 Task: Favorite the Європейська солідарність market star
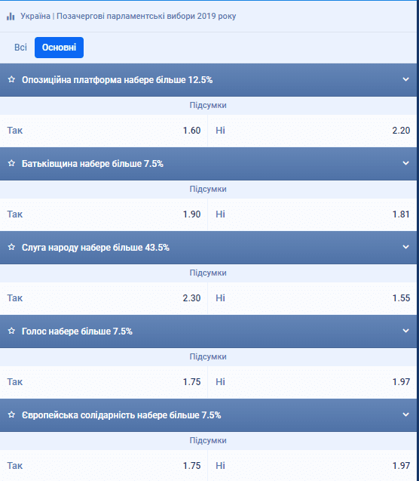click(11, 415)
